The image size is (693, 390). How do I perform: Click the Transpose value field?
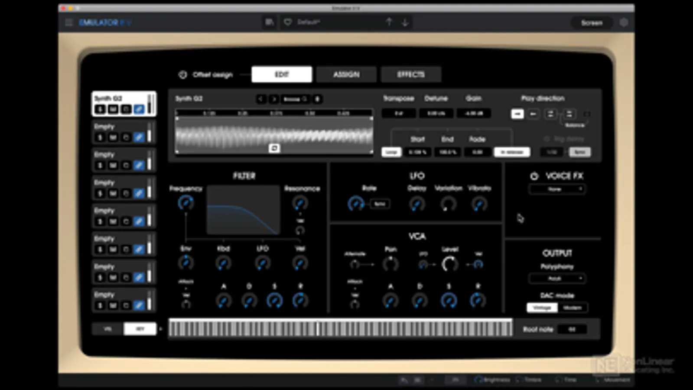(399, 114)
